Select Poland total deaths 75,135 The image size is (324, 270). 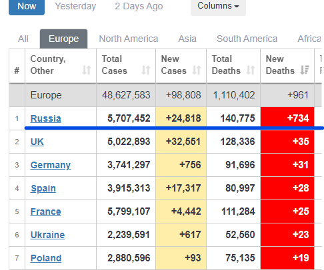(240, 258)
